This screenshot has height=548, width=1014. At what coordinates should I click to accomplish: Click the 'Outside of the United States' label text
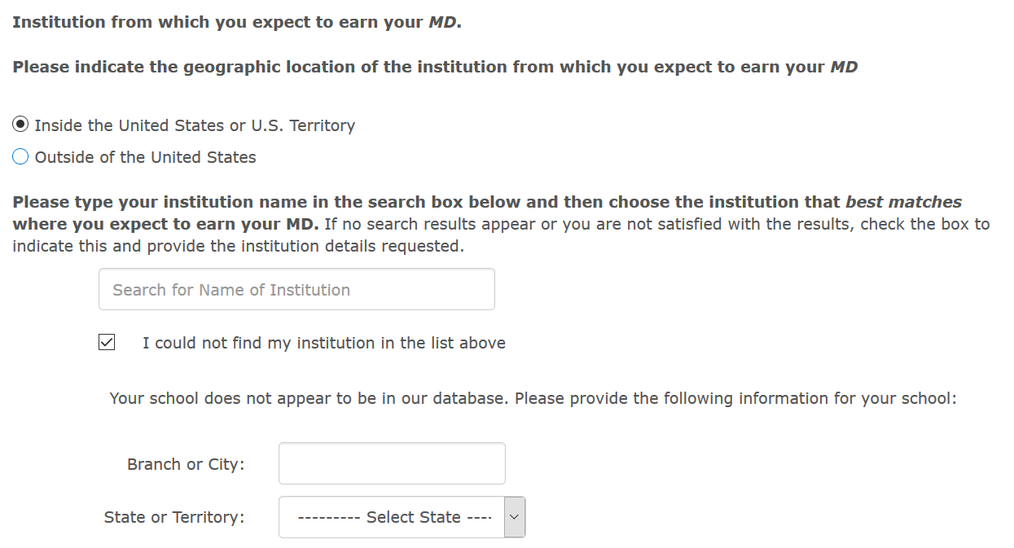[145, 157]
